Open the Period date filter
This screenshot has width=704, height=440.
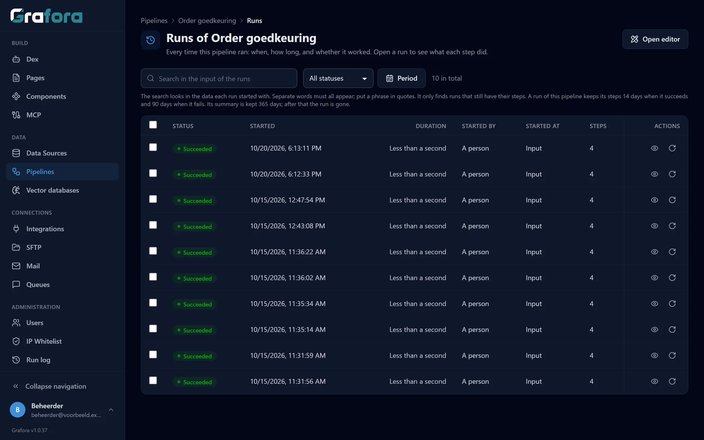[x=401, y=78]
